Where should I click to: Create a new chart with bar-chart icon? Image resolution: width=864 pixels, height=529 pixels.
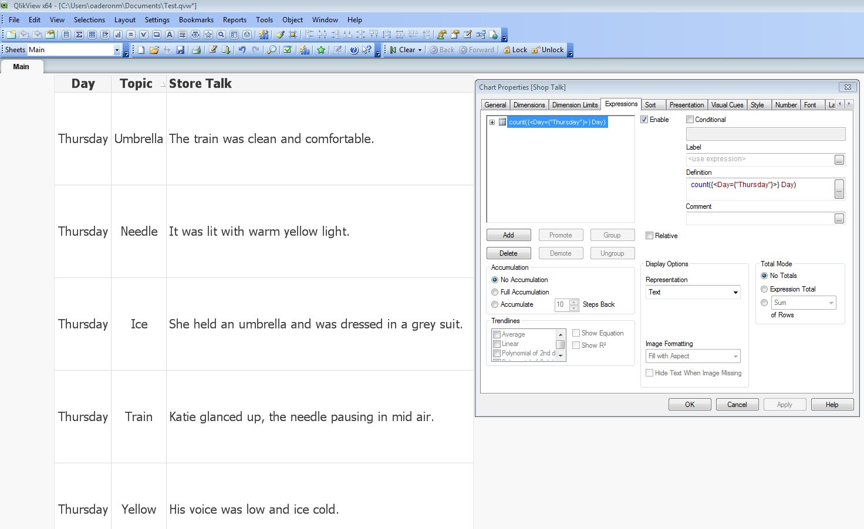pyautogui.click(x=118, y=35)
